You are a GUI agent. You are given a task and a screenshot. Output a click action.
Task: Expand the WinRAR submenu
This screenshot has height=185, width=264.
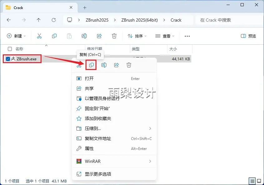tap(150, 161)
